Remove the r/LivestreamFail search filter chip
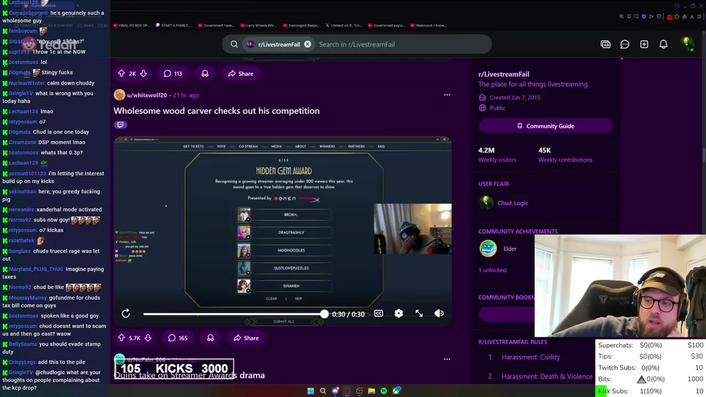 pyautogui.click(x=307, y=44)
